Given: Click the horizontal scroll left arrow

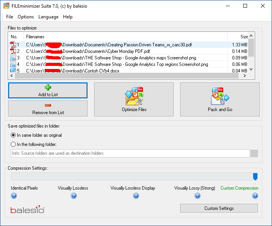Looking at the screenshot, I should click(x=12, y=75).
